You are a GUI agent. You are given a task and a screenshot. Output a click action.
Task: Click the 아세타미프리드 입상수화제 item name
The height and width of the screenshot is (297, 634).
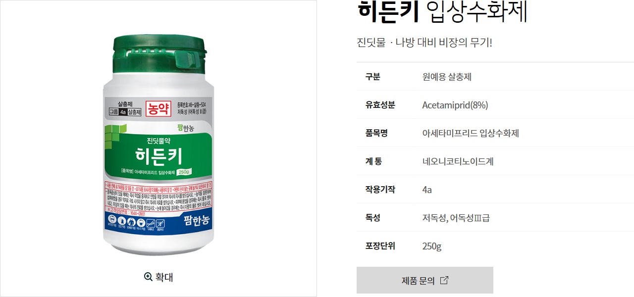(x=471, y=133)
